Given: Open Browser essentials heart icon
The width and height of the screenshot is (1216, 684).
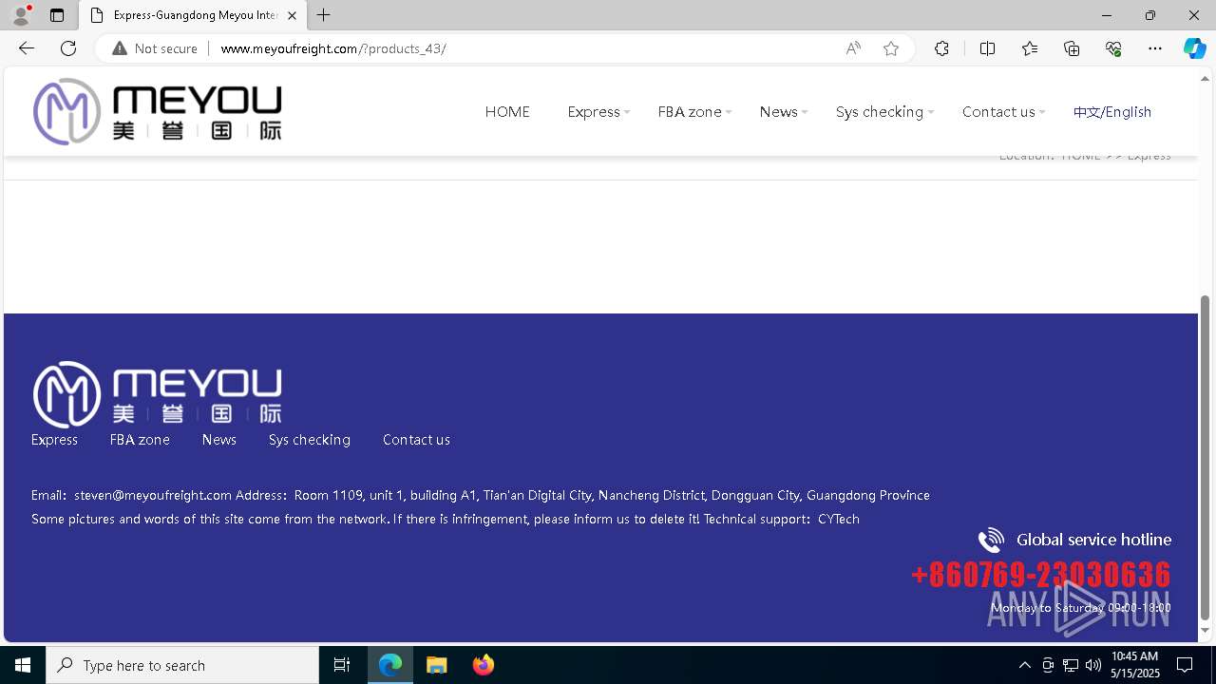Looking at the screenshot, I should pyautogui.click(x=1113, y=48).
